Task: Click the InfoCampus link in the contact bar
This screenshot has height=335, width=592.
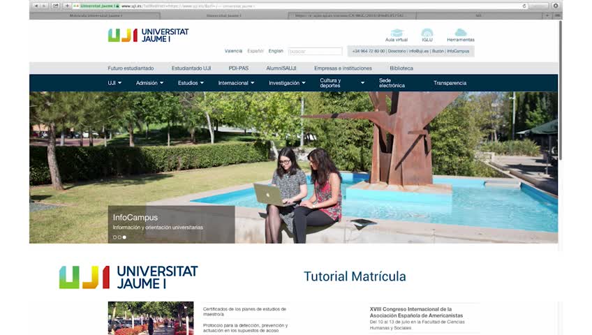Action: (x=458, y=52)
